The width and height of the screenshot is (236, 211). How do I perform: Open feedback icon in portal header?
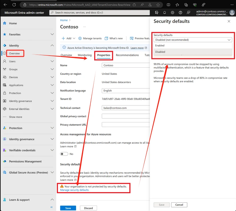click(x=188, y=13)
